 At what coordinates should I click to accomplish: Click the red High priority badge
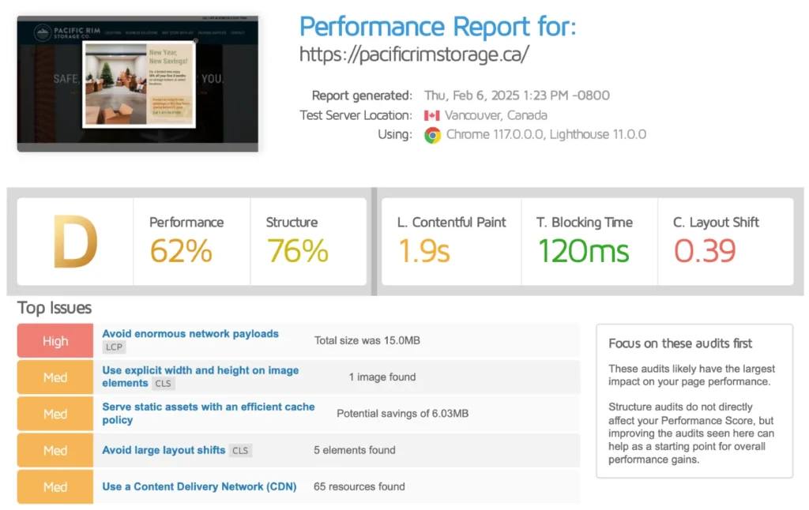coord(55,341)
